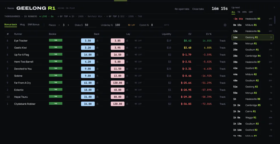
Task: Open Healesville R5 in Up next list
Action: tap(253, 19)
